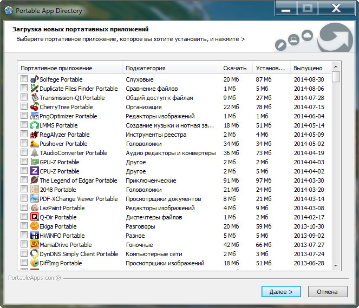Sort by Выпущено release date column
This screenshot has width=359, height=308.
pyautogui.click(x=309, y=68)
